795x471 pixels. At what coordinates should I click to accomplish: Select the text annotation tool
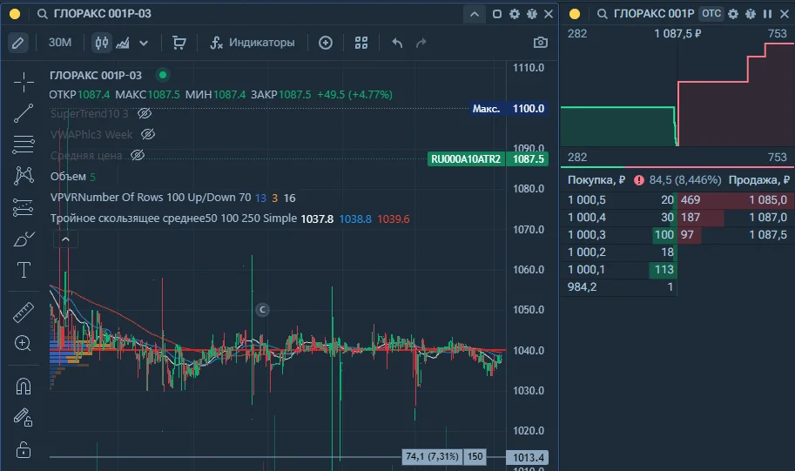[x=24, y=270]
